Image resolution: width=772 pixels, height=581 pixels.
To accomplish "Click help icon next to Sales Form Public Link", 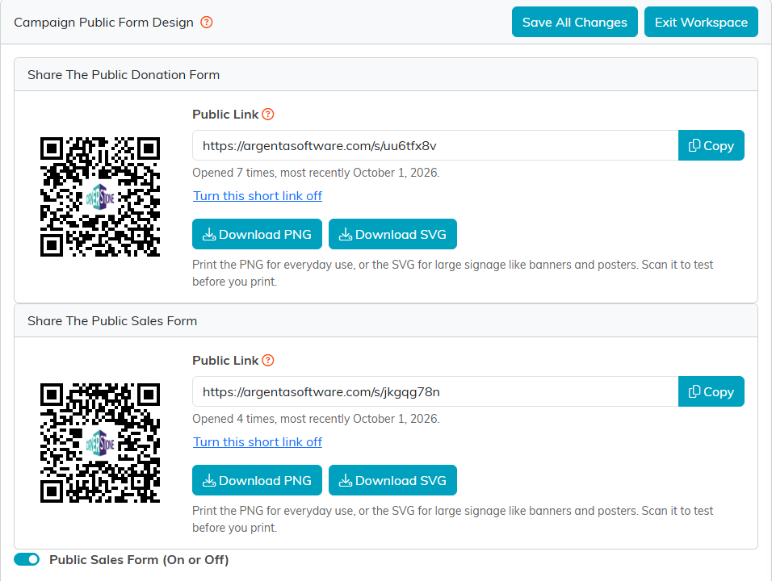I will [268, 361].
